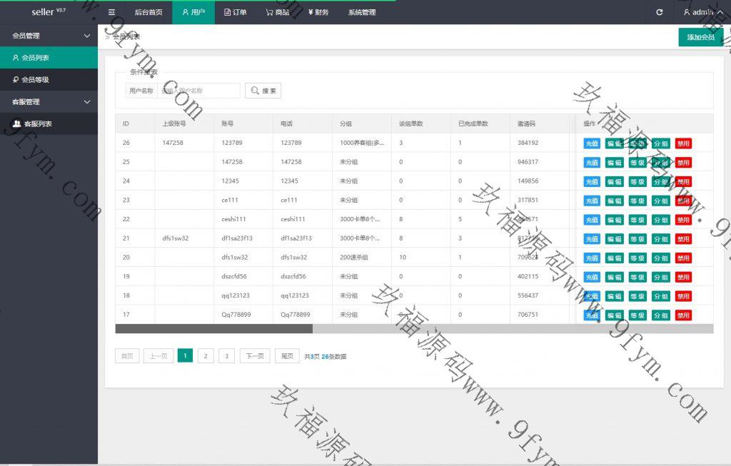This screenshot has width=731, height=466.
Task: Click the refresh icon in the top bar
Action: pos(659,12)
